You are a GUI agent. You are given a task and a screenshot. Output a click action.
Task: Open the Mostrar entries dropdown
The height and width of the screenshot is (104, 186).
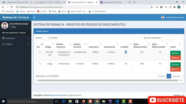point(46,38)
